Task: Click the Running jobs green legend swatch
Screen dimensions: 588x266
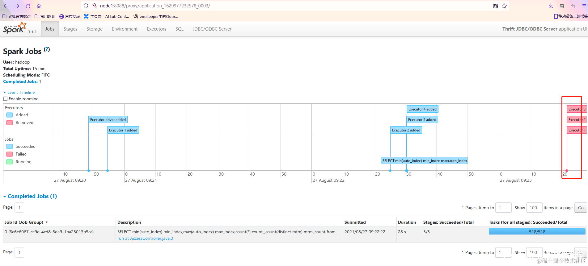Action: [10, 162]
